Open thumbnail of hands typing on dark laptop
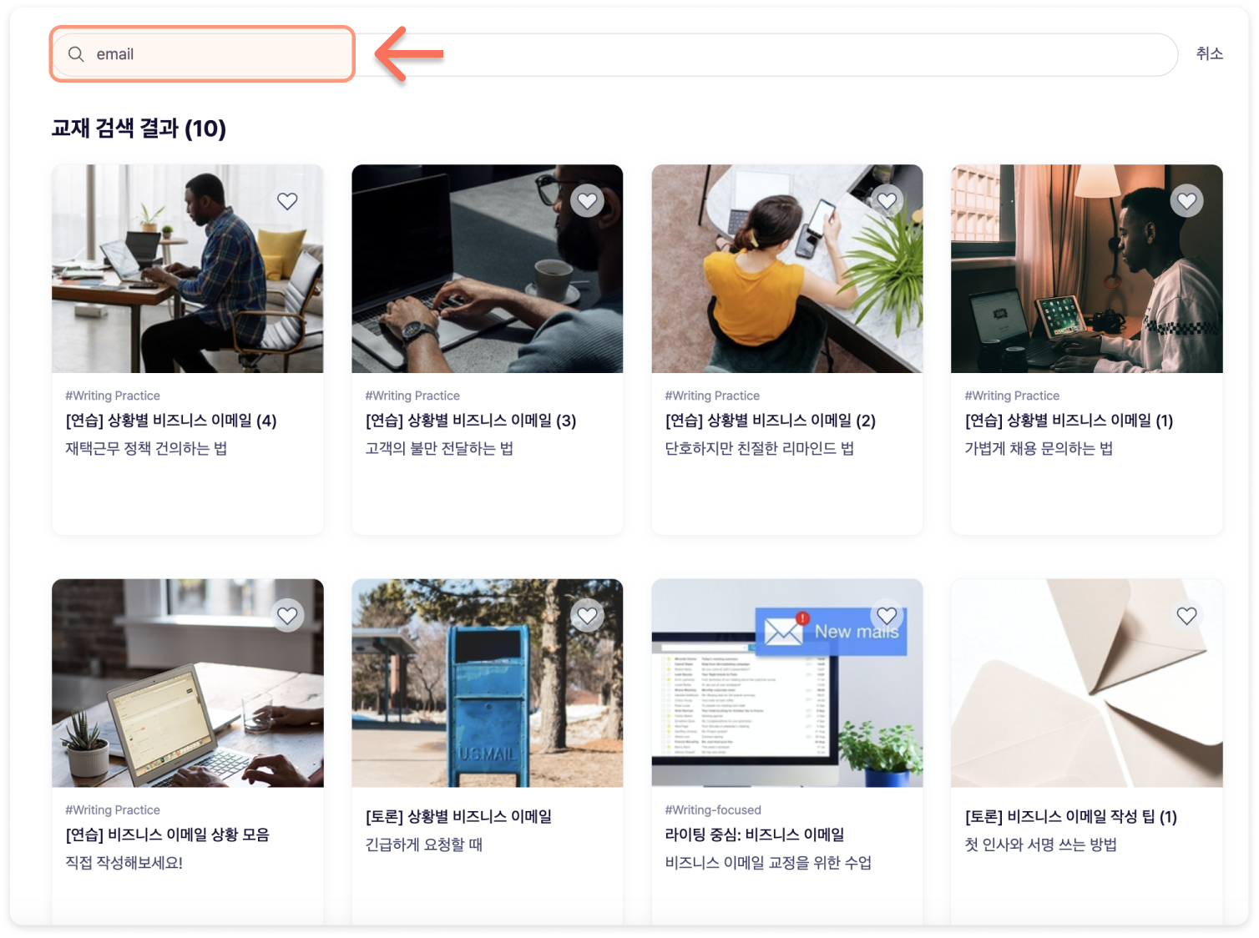 488,269
